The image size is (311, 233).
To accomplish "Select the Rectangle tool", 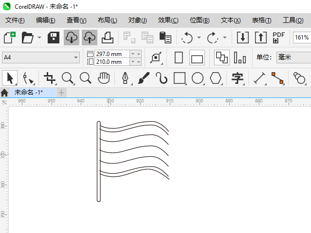I will click(x=180, y=78).
